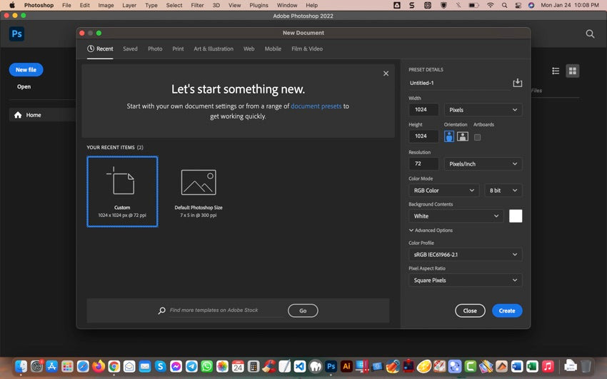607x379 pixels.
Task: Click the white background color swatch
Action: 516,216
